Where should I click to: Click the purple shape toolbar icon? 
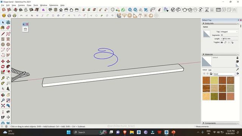tap(43, 10)
